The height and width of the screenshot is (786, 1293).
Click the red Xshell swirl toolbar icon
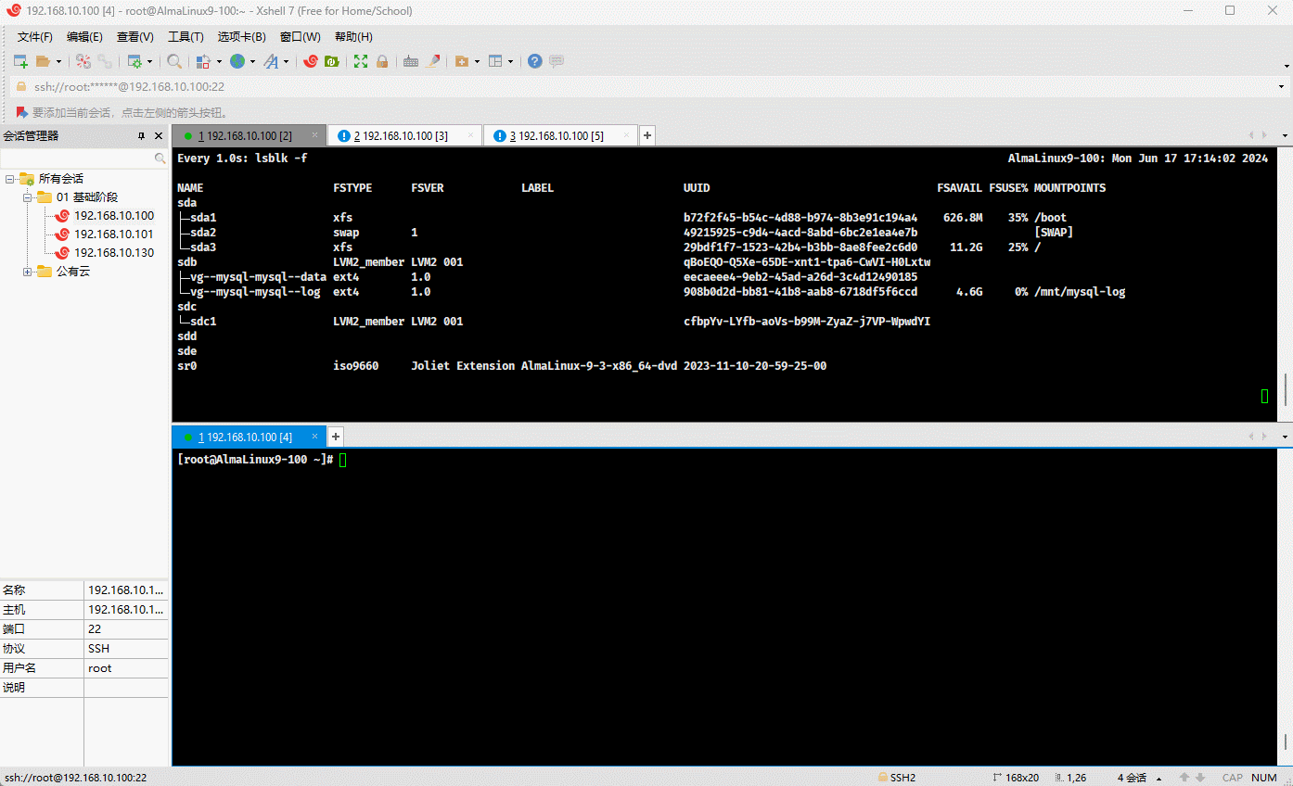[x=310, y=61]
